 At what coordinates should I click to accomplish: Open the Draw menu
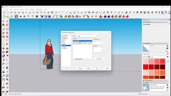(22, 9)
